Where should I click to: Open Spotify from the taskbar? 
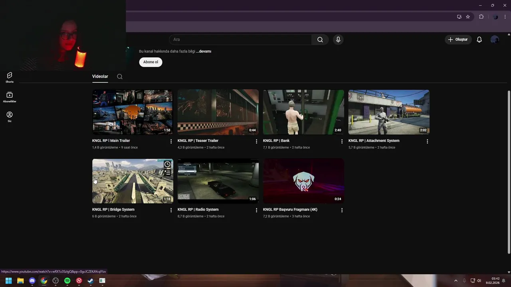tap(67, 281)
